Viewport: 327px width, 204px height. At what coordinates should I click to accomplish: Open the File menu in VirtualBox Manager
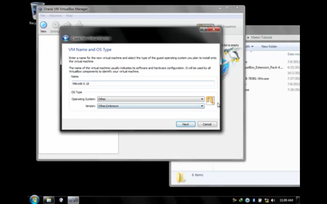click(43, 16)
